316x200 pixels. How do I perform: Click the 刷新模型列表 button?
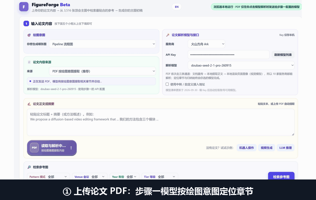[283, 55]
